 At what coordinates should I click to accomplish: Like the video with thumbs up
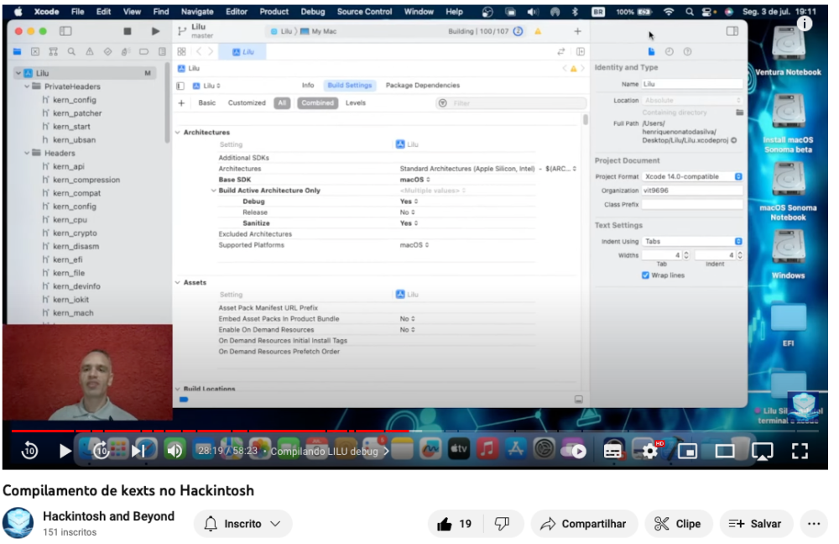pos(456,524)
